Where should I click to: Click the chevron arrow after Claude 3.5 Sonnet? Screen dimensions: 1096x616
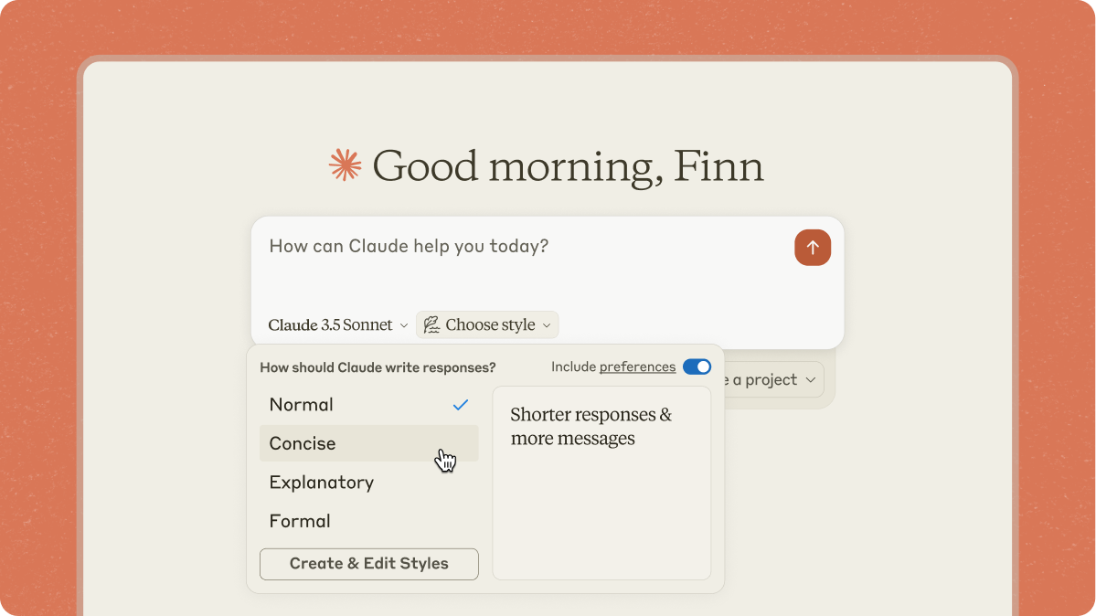(404, 325)
